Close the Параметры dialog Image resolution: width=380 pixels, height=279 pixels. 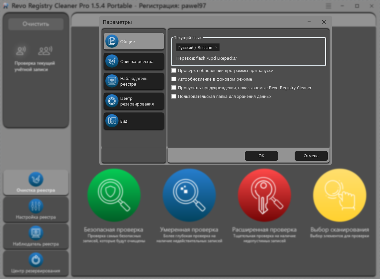click(x=324, y=22)
